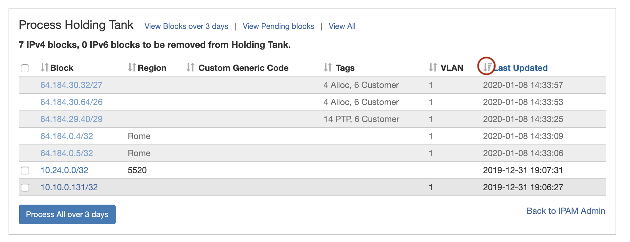Select the checkbox for 10.10.0.131/32
The width and height of the screenshot is (630, 242).
click(25, 188)
